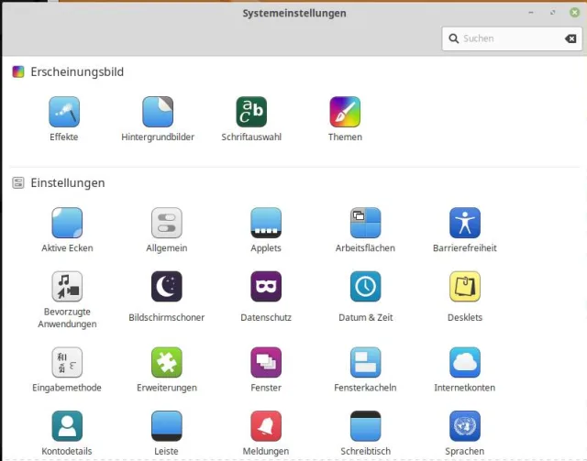
Task: Minimize the Systemeinstellungen window
Action: [531, 13]
